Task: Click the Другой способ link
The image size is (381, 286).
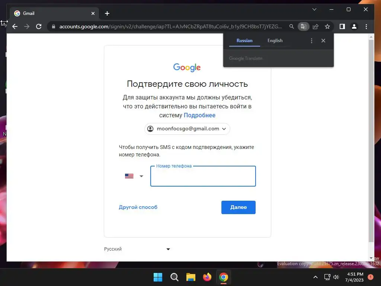Action: click(x=138, y=207)
